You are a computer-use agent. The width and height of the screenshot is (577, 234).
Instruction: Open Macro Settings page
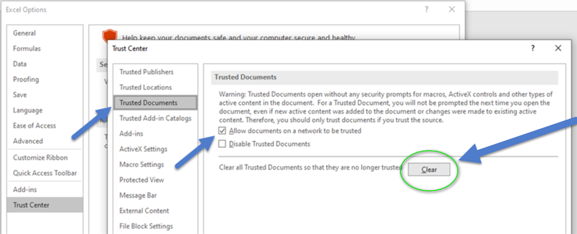pyautogui.click(x=142, y=165)
